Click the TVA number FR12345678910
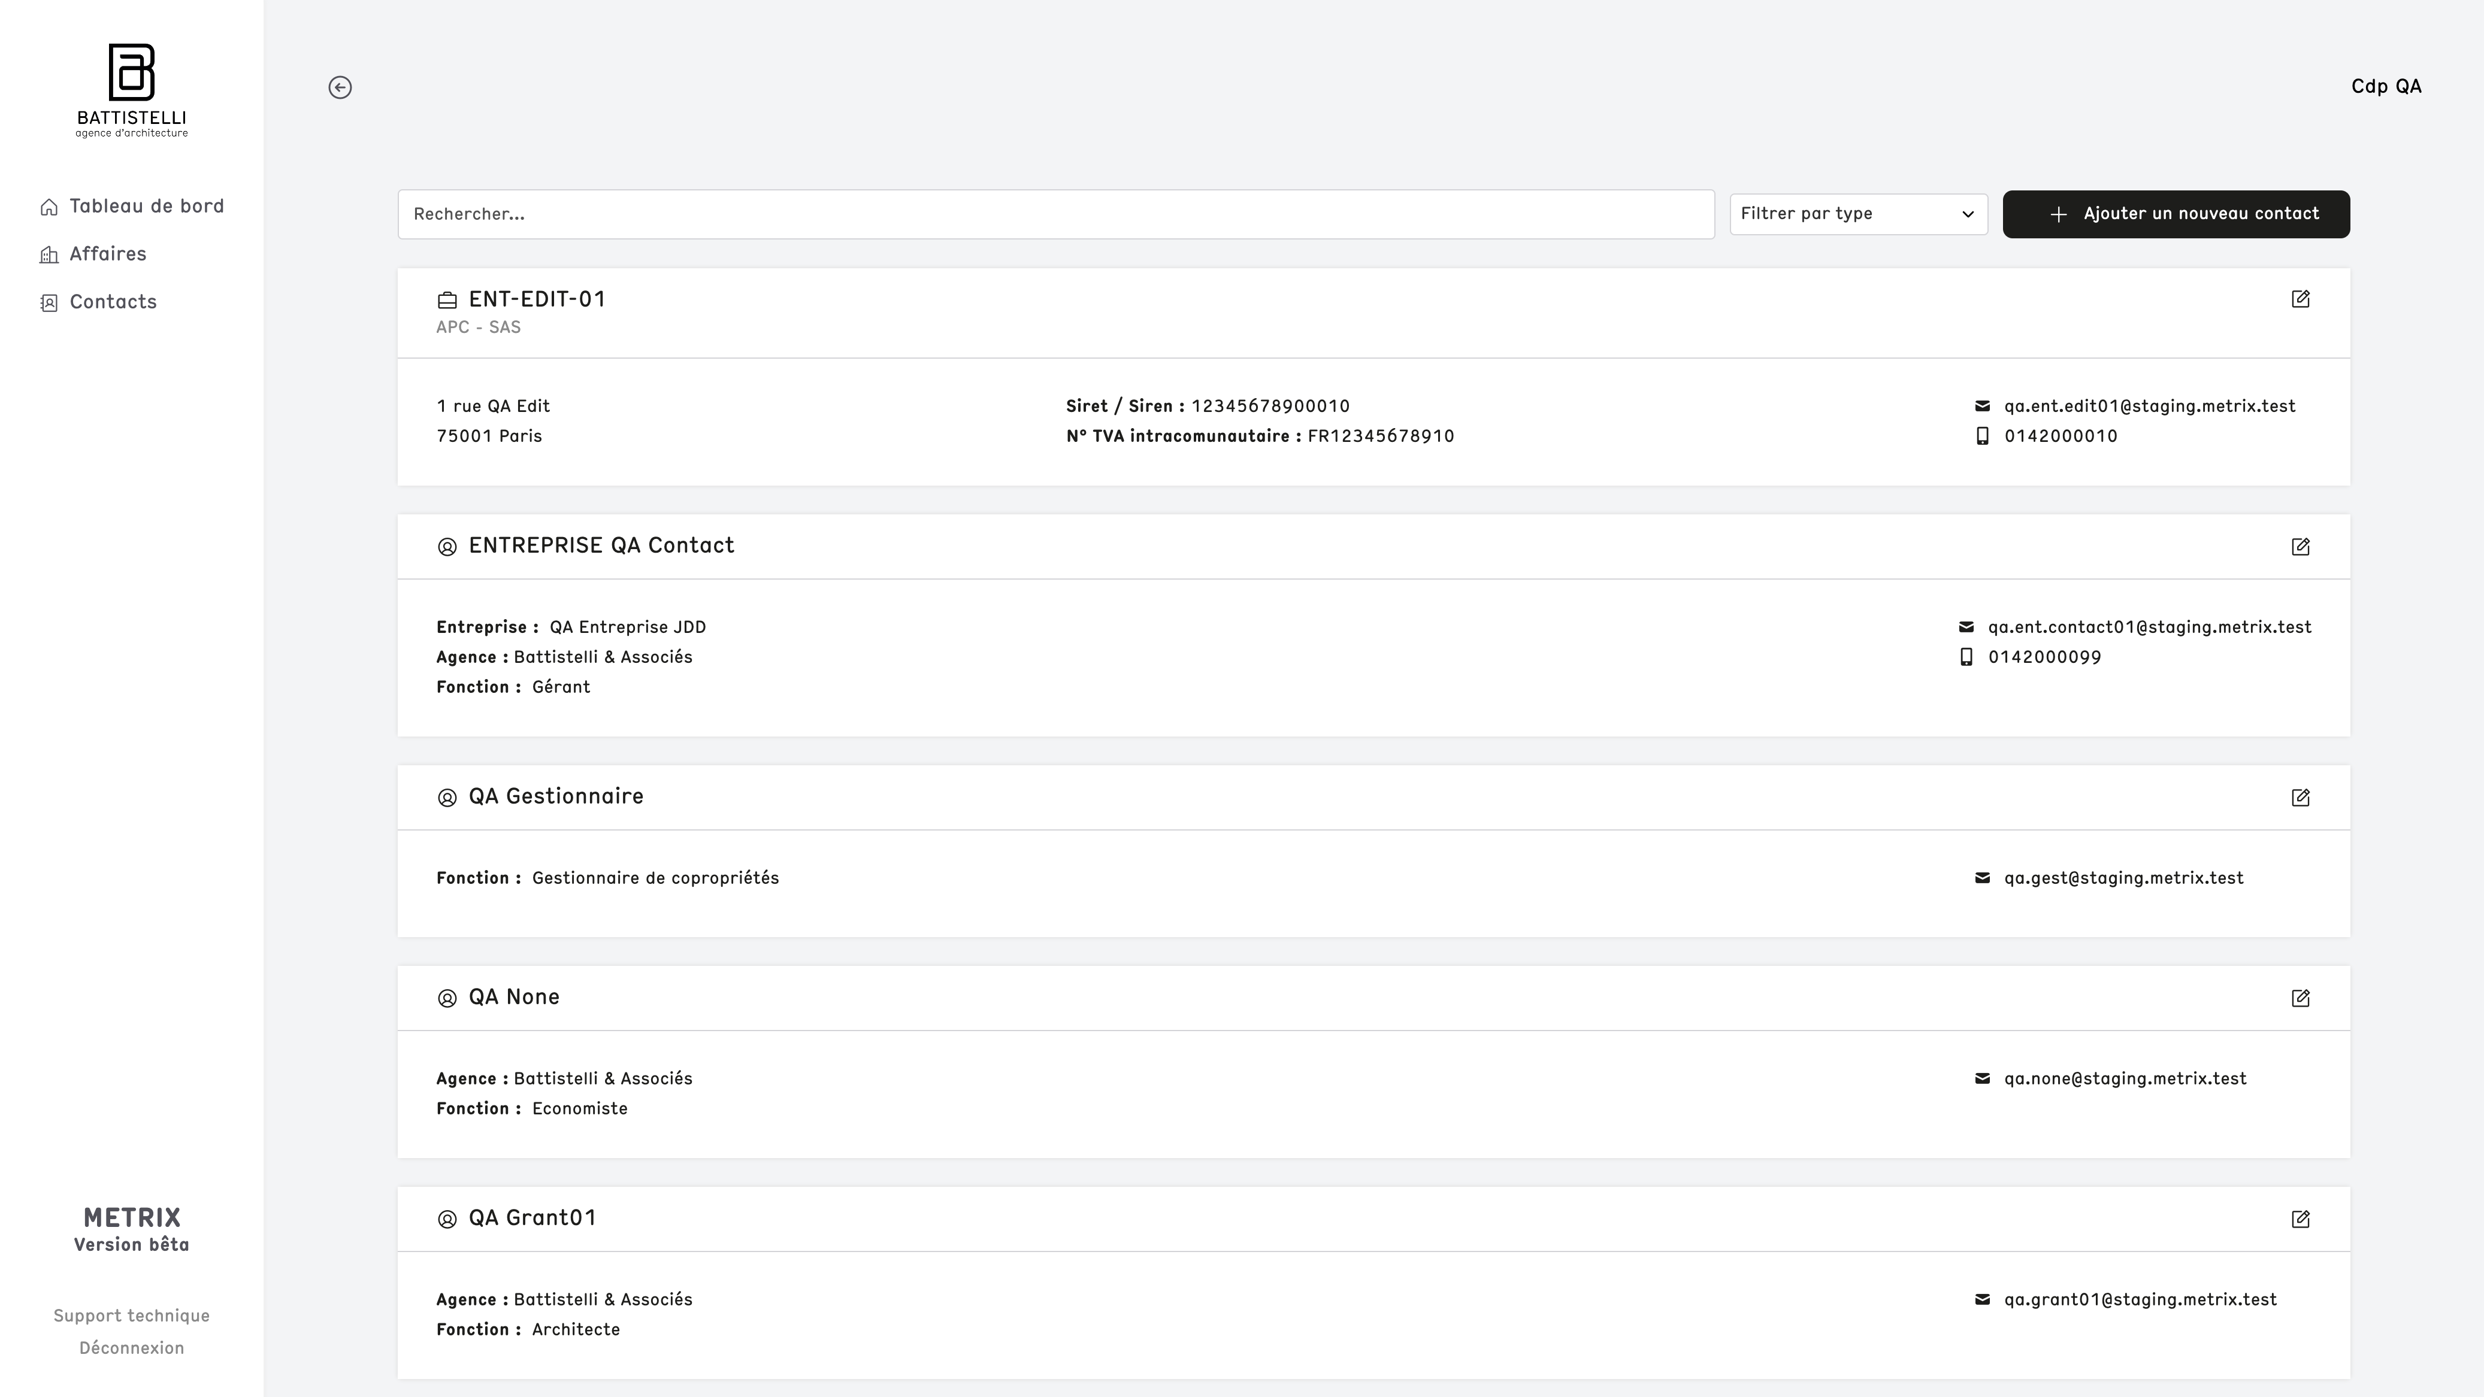The width and height of the screenshot is (2484, 1397). 1381,436
